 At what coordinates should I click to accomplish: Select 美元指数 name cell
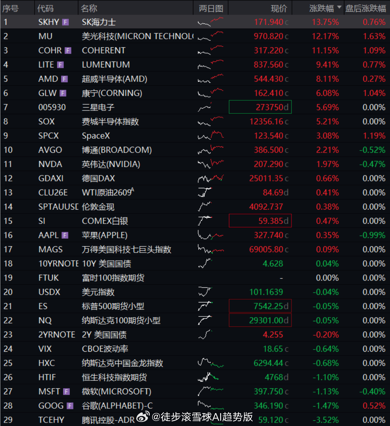pos(98,292)
